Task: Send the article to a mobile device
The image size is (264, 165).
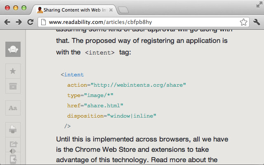Action: point(13,159)
